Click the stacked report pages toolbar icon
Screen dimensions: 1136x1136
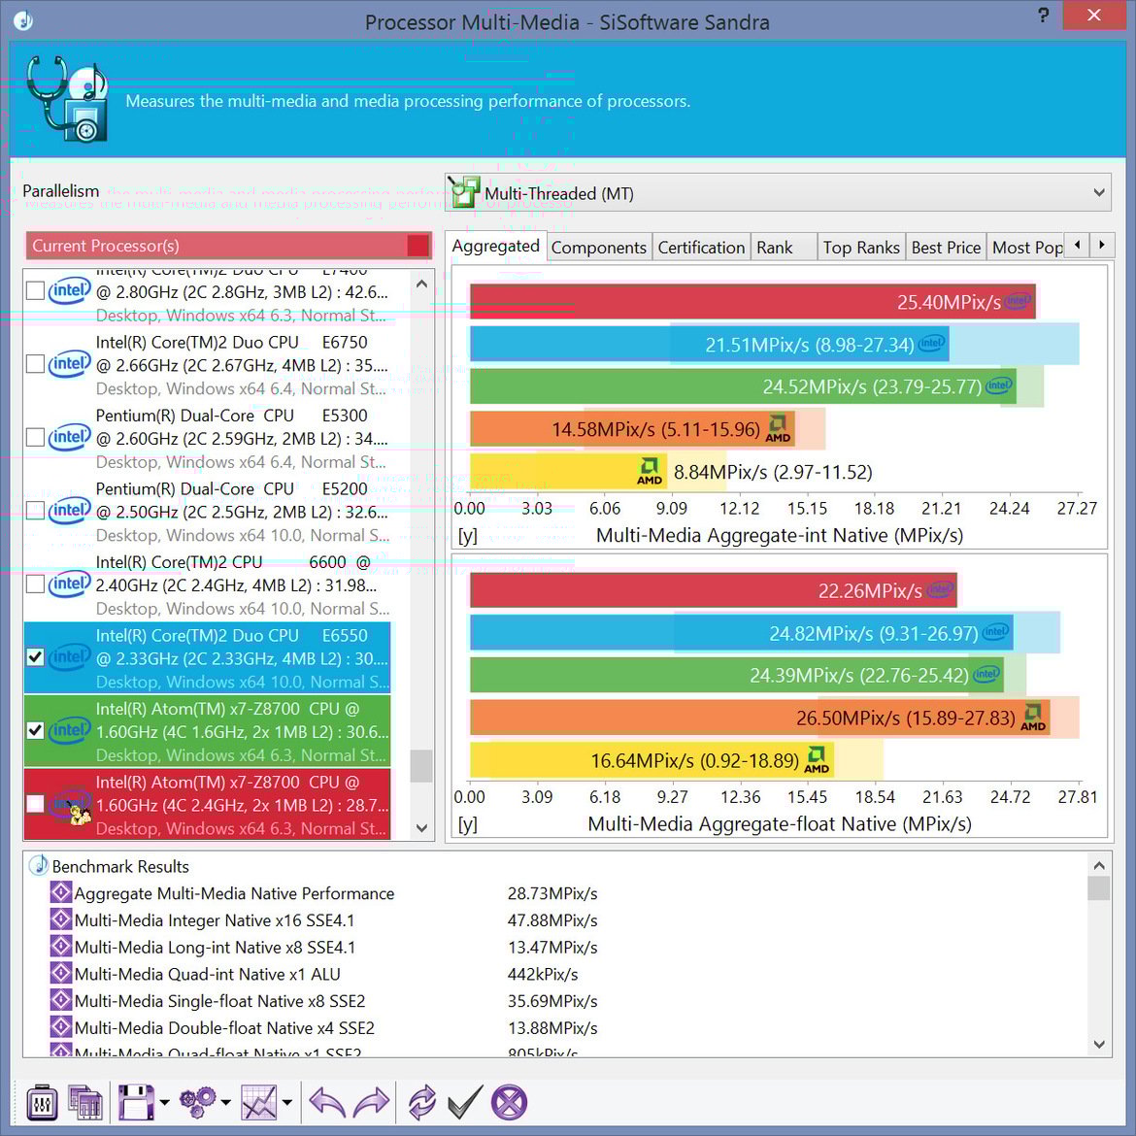coord(85,1102)
